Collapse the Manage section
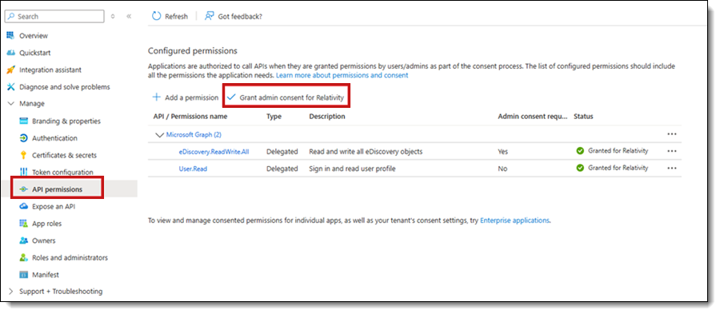This screenshot has height=314, width=720. pyautogui.click(x=11, y=104)
